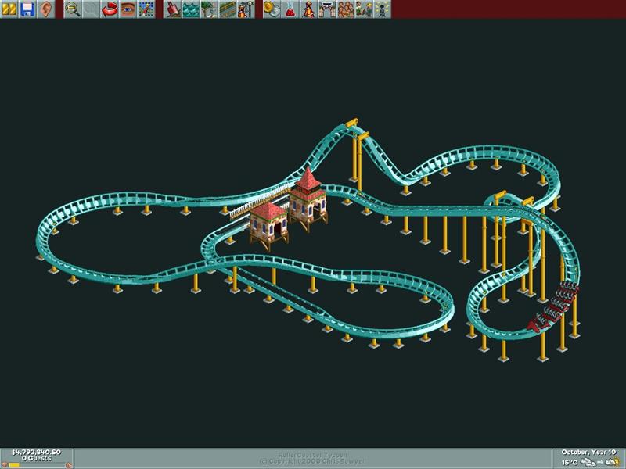Click the "0 Guests" counter
This screenshot has height=469, width=626.
(x=36, y=459)
